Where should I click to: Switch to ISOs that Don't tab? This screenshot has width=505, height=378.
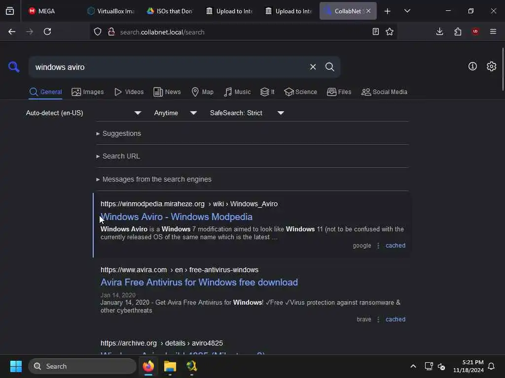click(x=170, y=11)
